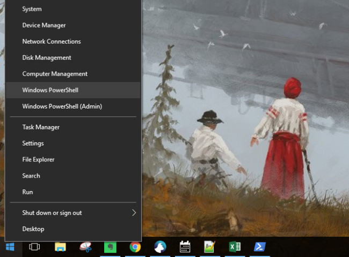Open Settings from the menu

pyautogui.click(x=73, y=143)
